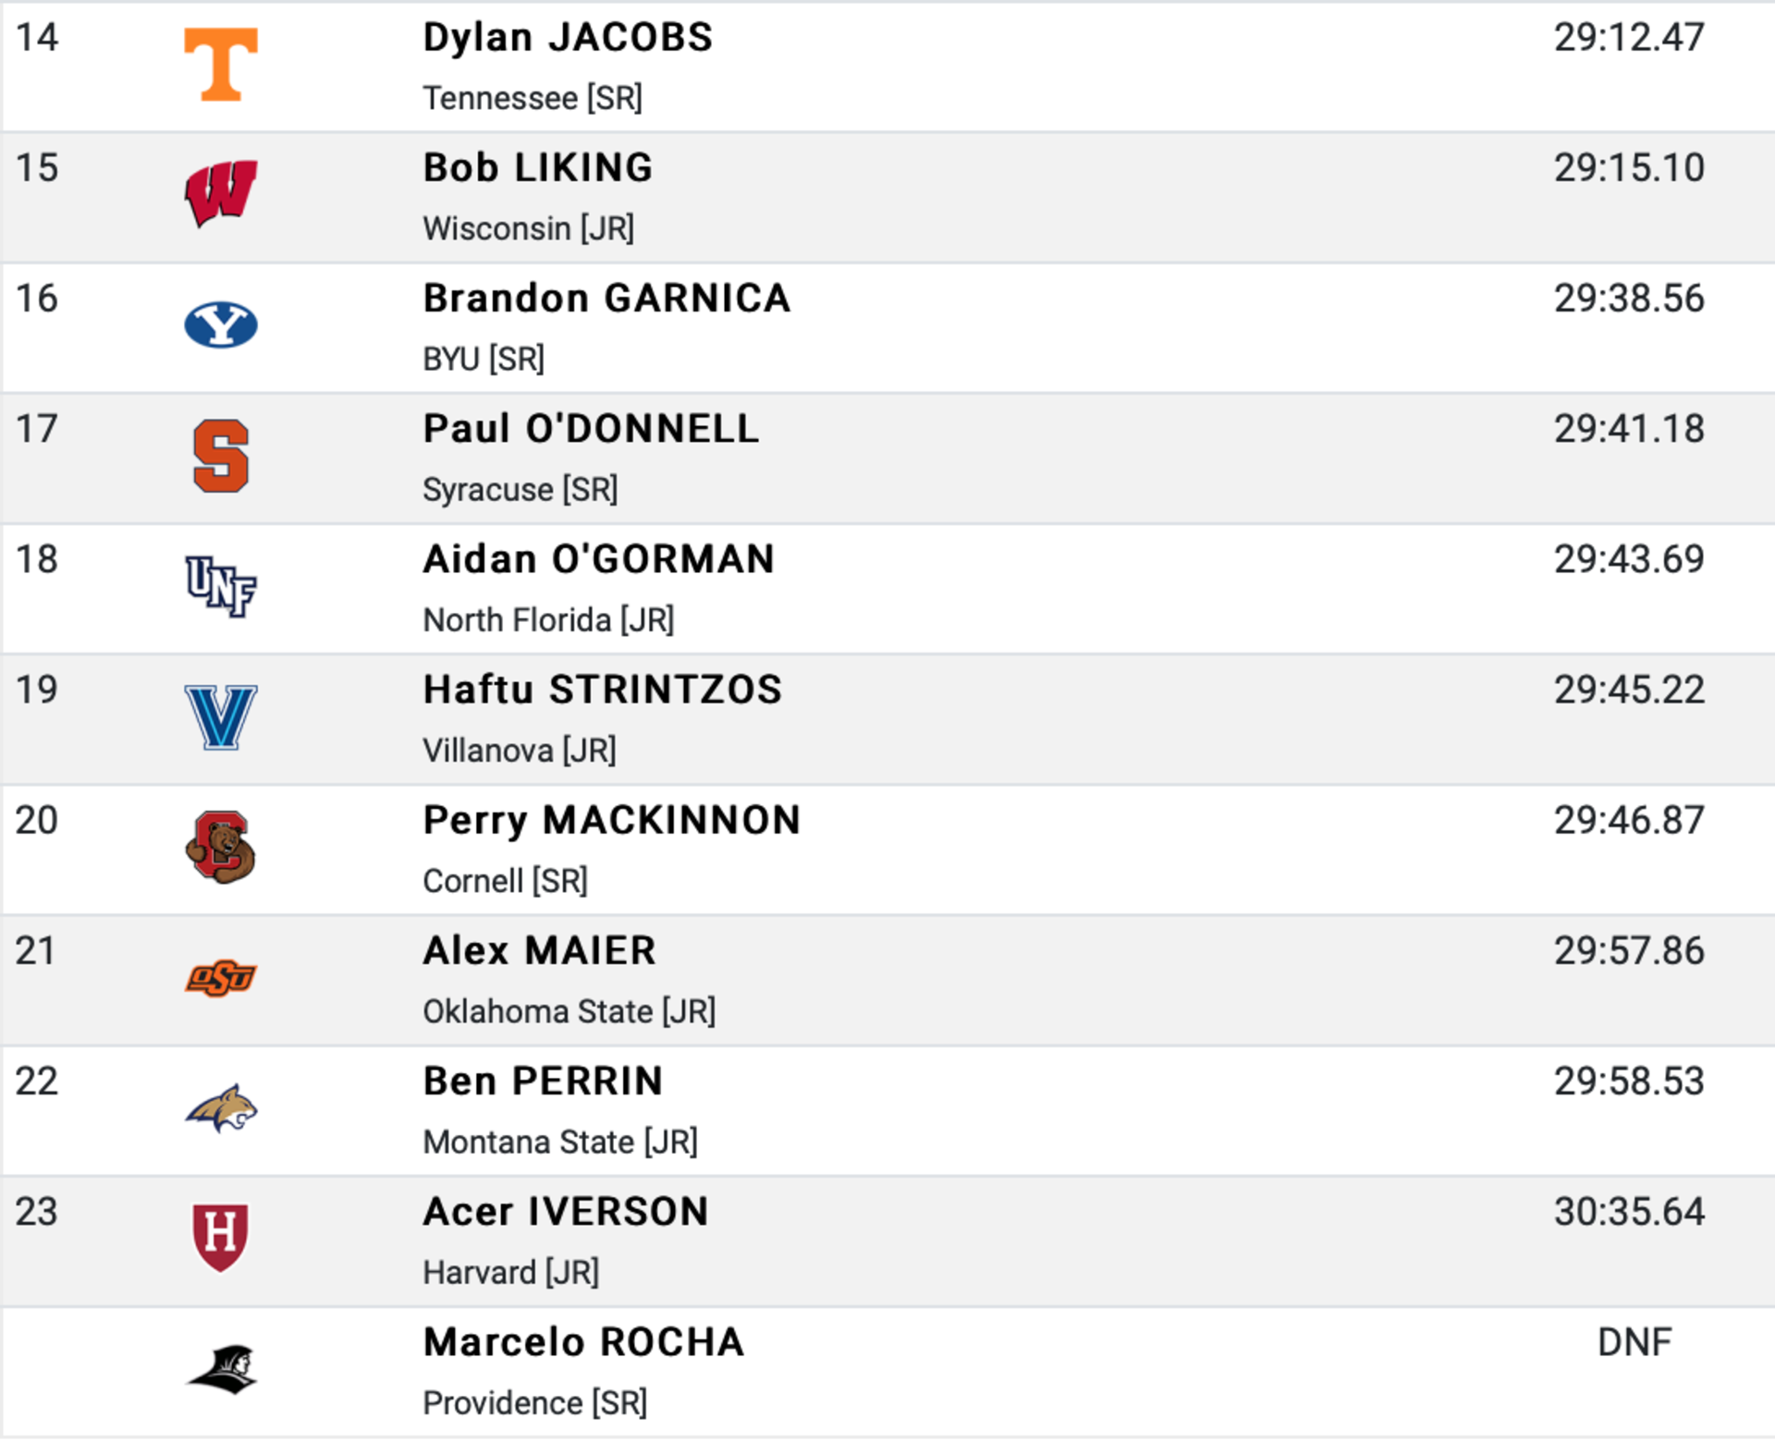Click Haftu STRINTZOS name

(x=602, y=690)
